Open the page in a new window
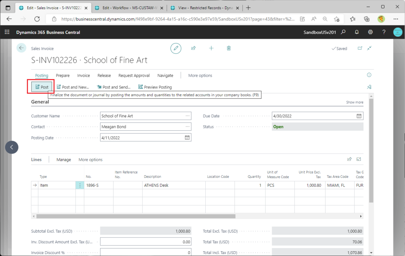Screen dimensions: 405x256 pyautogui.click(x=360, y=48)
